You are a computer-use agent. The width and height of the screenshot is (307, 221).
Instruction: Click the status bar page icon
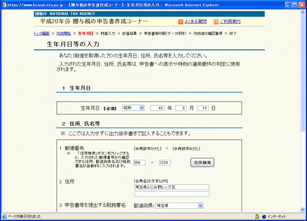point(4,217)
